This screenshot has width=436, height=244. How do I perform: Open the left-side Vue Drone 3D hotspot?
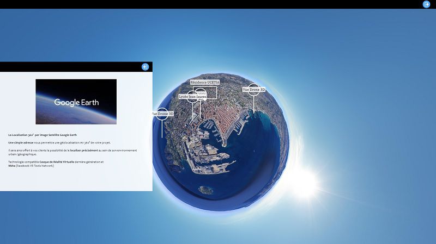162,114
